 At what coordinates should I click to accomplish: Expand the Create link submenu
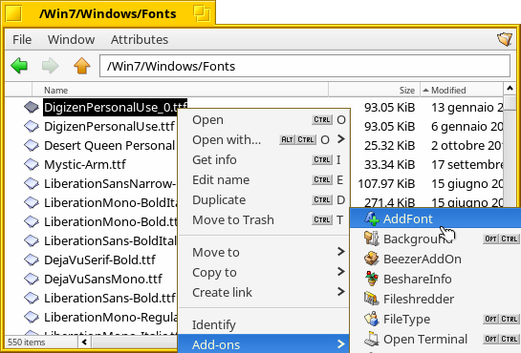(340, 292)
